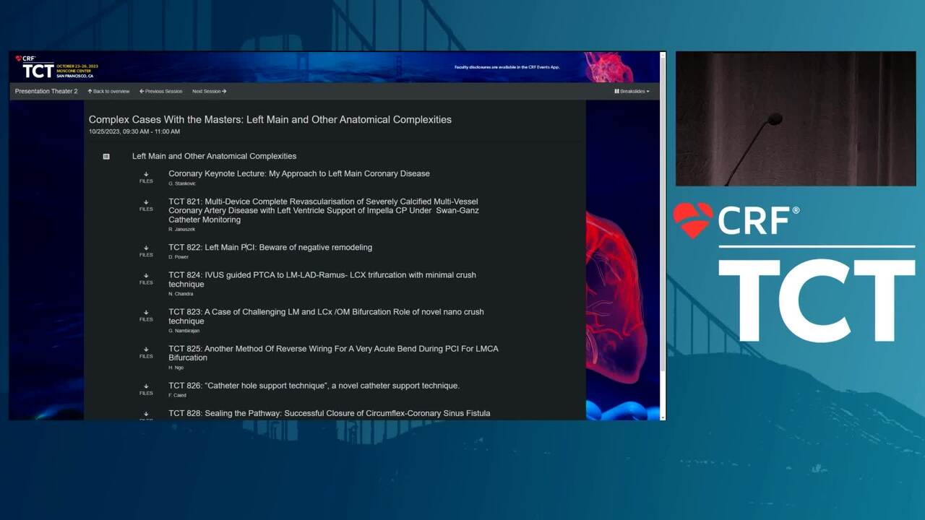Viewport: 925px width, 520px height.
Task: Open Coronary Keynote Lecture title
Action: point(299,173)
